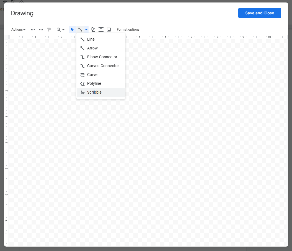Click the Zoom magnifier icon
Image resolution: width=292 pixels, height=251 pixels.
(58, 30)
